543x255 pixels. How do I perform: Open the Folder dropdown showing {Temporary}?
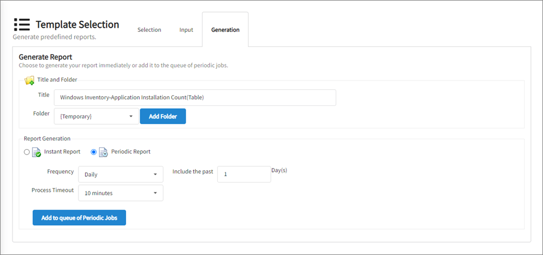click(x=96, y=117)
